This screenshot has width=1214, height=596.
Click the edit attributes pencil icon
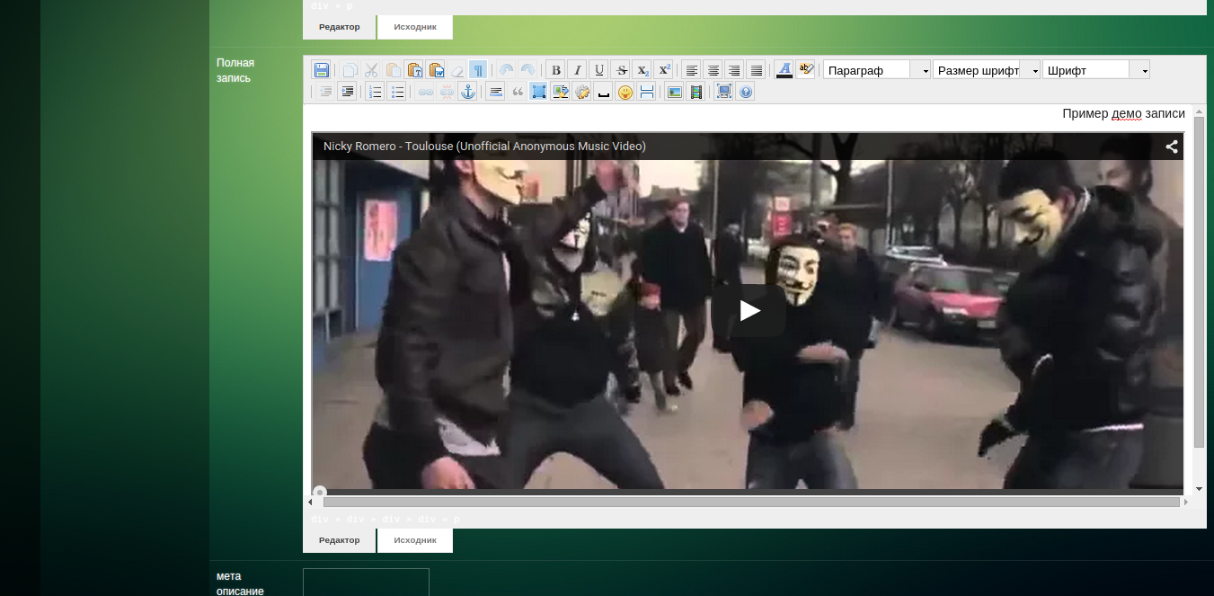click(x=560, y=92)
